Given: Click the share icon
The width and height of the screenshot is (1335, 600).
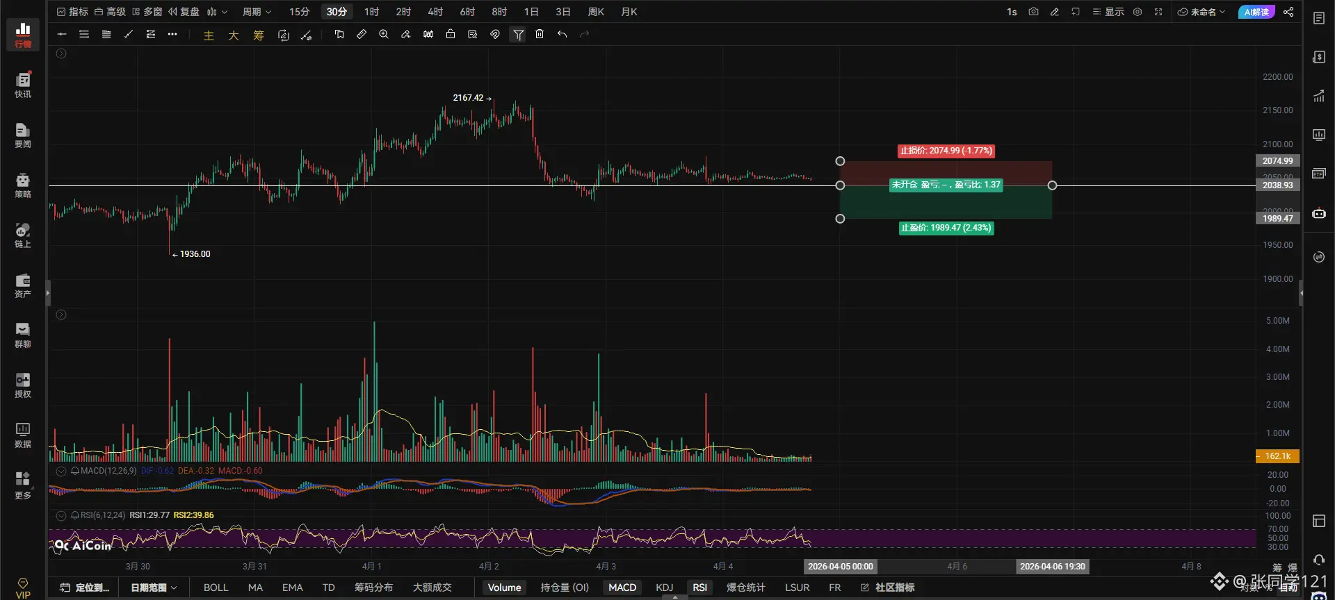Looking at the screenshot, I should (1288, 12).
